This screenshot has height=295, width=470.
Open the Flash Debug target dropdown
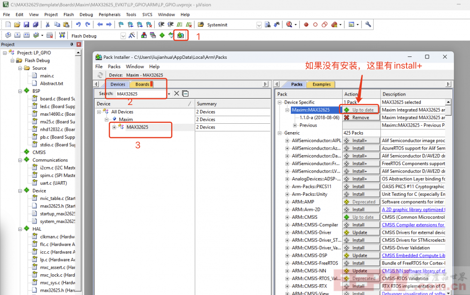click(123, 36)
